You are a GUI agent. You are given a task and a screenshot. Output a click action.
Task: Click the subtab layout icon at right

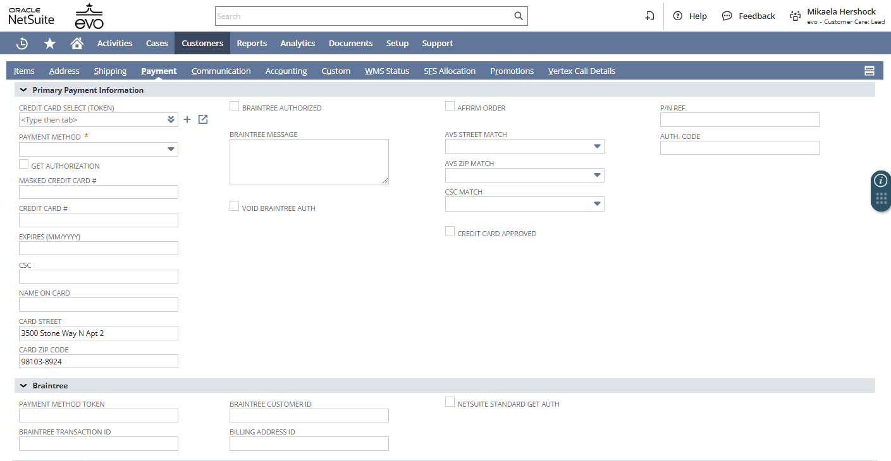[x=869, y=71]
